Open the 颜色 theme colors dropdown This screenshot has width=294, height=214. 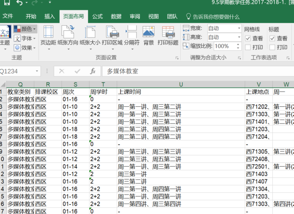[x=25, y=29]
